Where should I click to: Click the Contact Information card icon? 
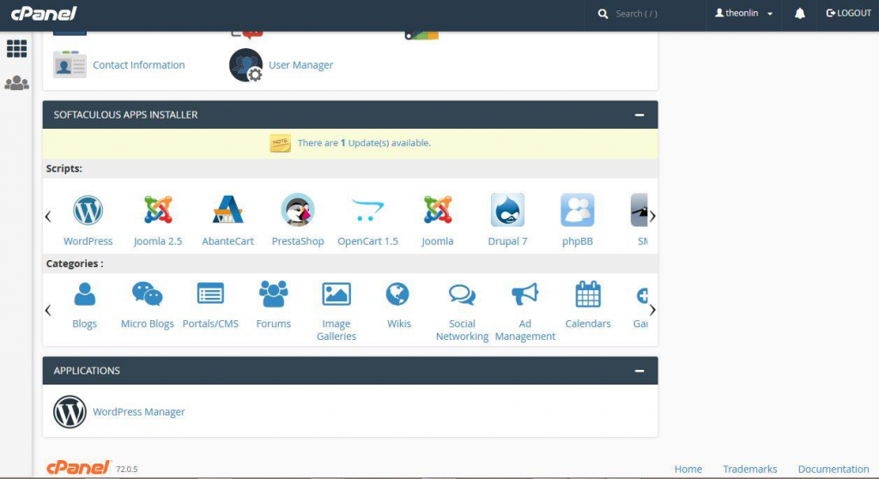(70, 64)
